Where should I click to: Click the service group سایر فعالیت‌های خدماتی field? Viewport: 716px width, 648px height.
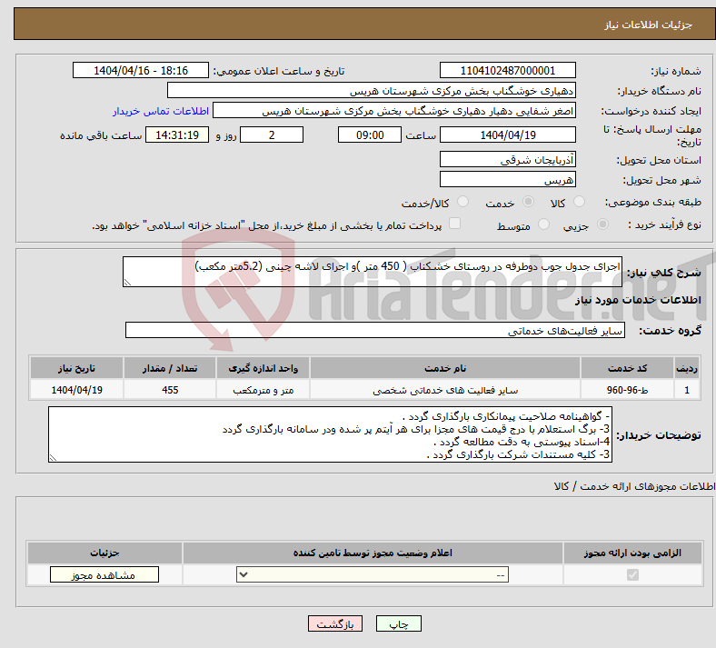(x=375, y=330)
